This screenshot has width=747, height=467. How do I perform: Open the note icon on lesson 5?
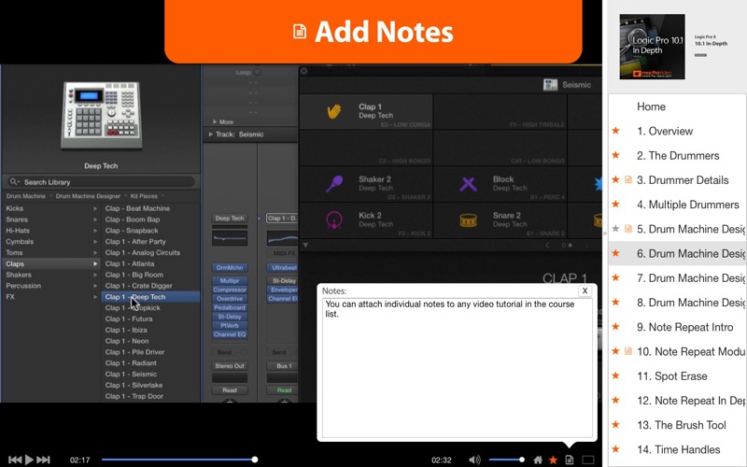pyautogui.click(x=628, y=229)
